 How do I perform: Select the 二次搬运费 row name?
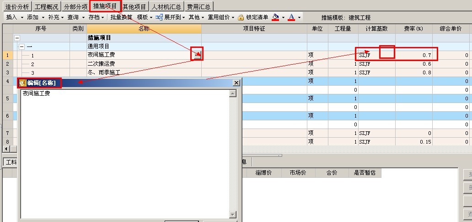(101, 64)
